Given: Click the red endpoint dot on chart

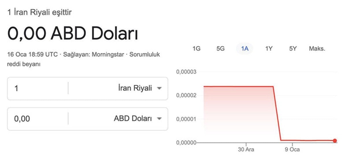Looking at the screenshot, I should [x=335, y=141].
